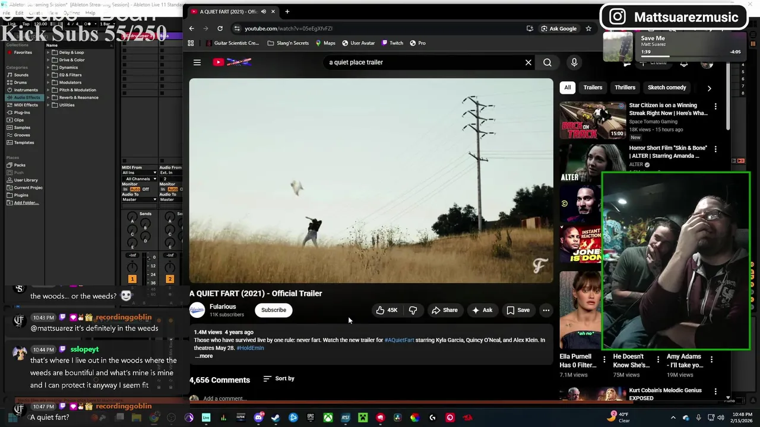Subscribe to the Fularious channel
The image size is (760, 427).
click(274, 310)
